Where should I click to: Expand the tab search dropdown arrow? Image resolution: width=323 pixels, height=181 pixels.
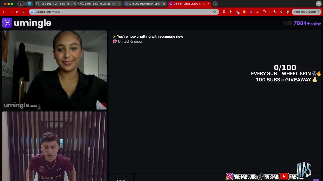click(x=319, y=4)
